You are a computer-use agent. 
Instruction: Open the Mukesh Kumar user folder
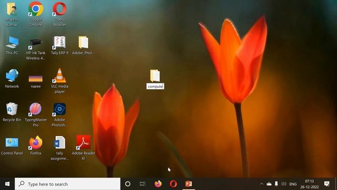point(12,9)
